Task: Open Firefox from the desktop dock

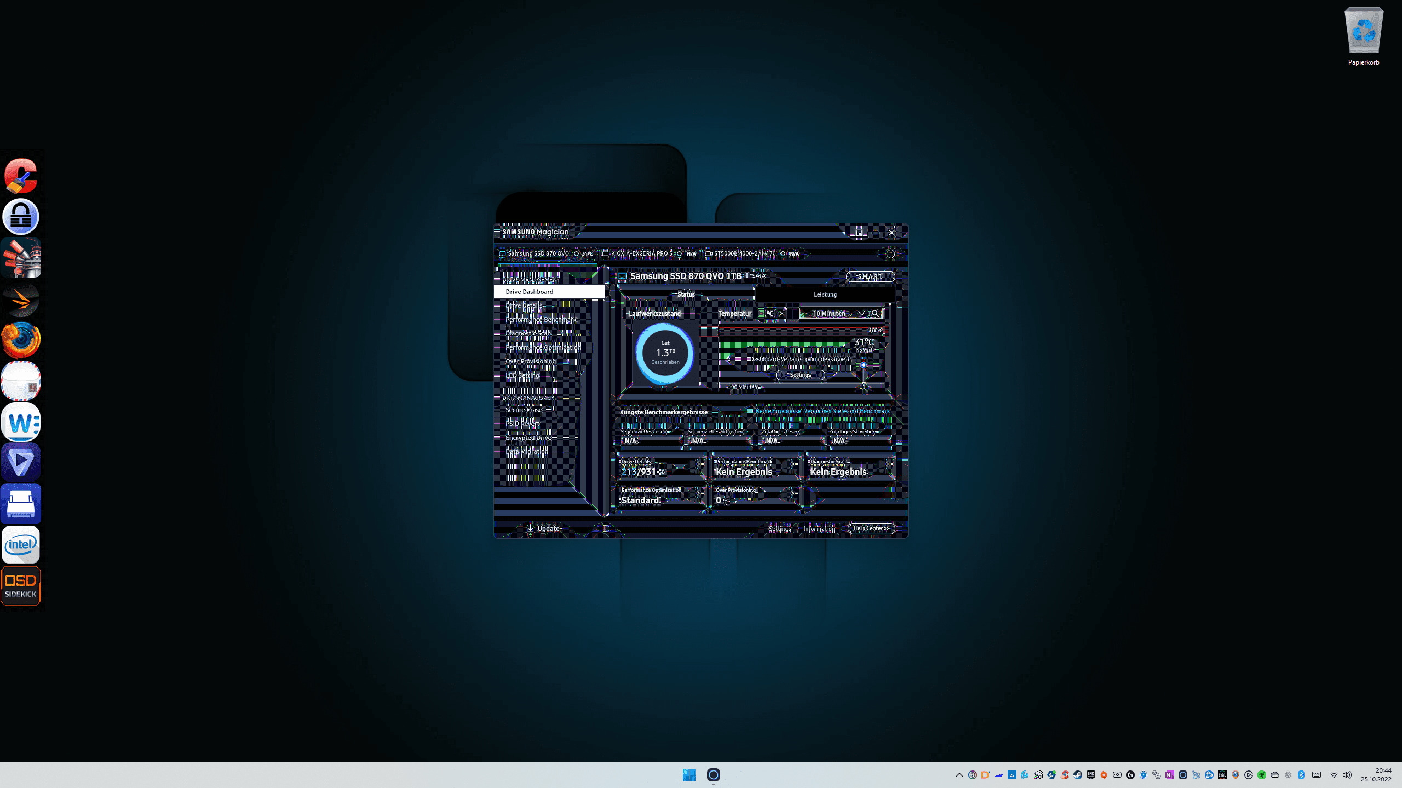Action: click(x=21, y=340)
